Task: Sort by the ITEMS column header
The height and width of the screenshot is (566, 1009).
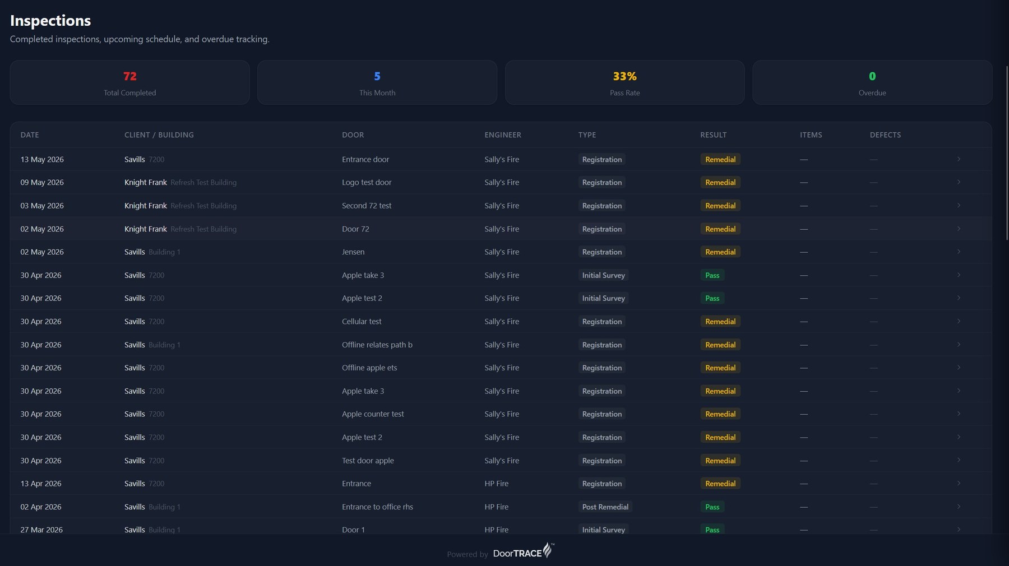Action: (x=811, y=135)
